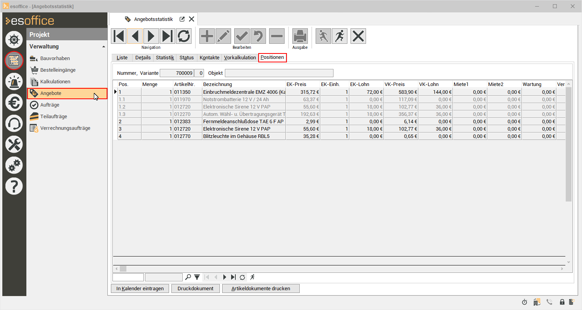Click the building switch status bar icon

click(x=537, y=302)
